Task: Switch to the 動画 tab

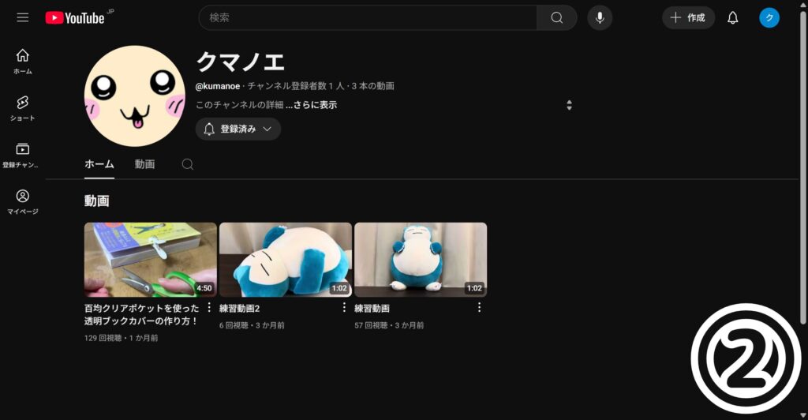Action: point(145,164)
